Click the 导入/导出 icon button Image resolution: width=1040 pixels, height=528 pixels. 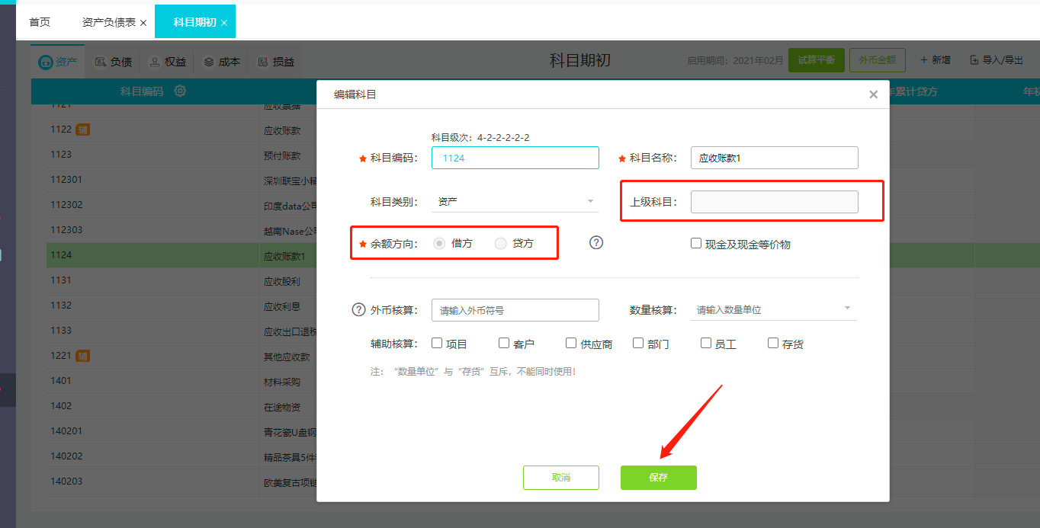coord(997,60)
